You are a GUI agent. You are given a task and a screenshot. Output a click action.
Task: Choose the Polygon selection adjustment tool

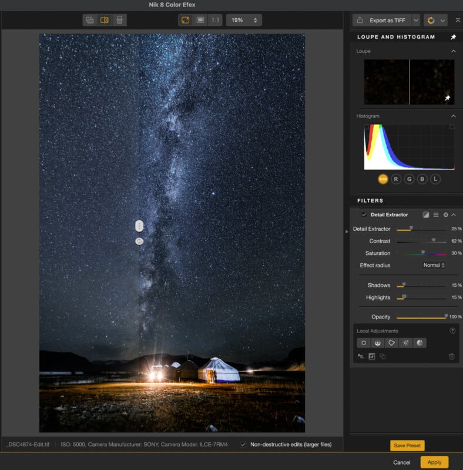392,343
